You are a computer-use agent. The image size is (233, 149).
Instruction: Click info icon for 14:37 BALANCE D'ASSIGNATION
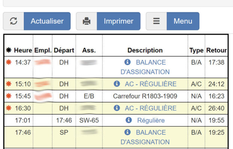coord(128,62)
